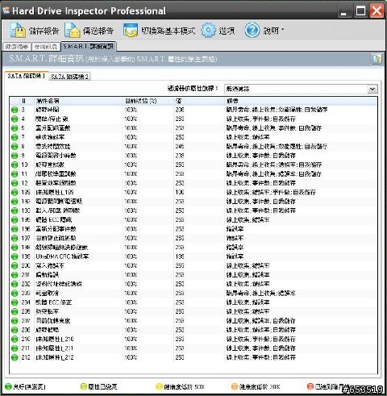Click type text in attribute 203 row

260,293
